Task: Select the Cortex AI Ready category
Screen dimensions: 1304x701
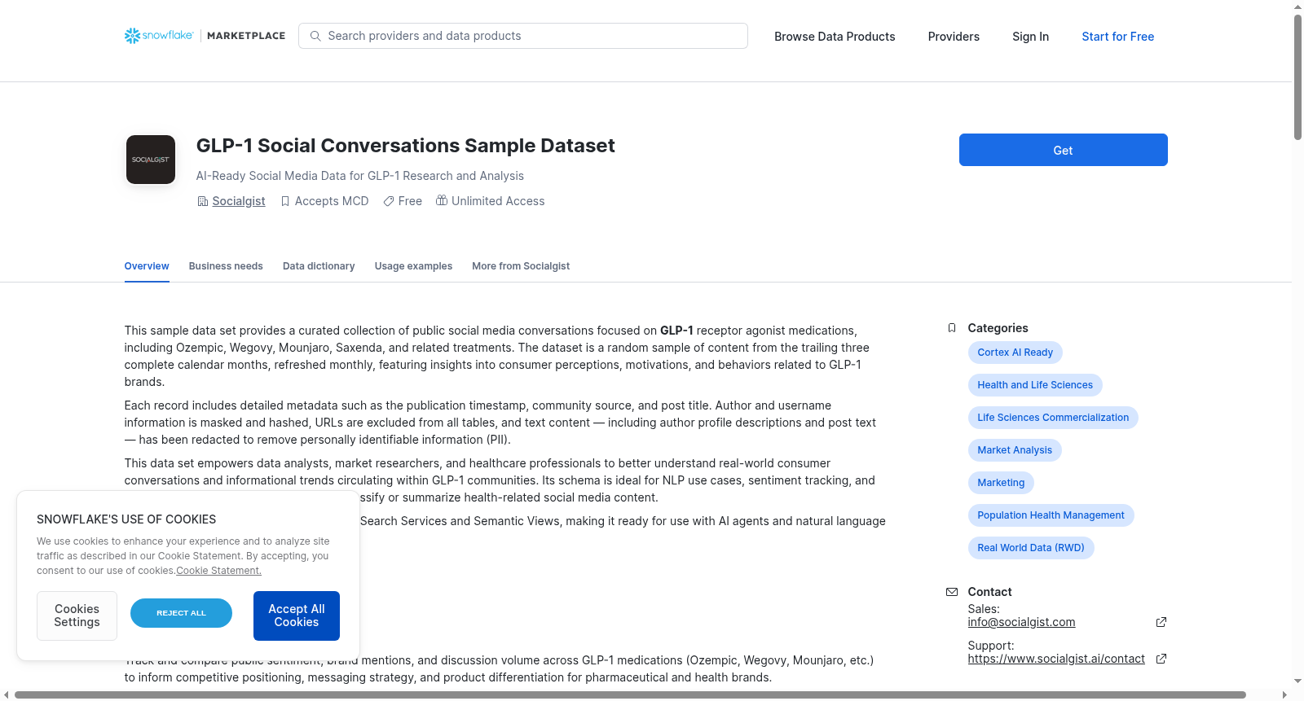Action: point(1015,353)
